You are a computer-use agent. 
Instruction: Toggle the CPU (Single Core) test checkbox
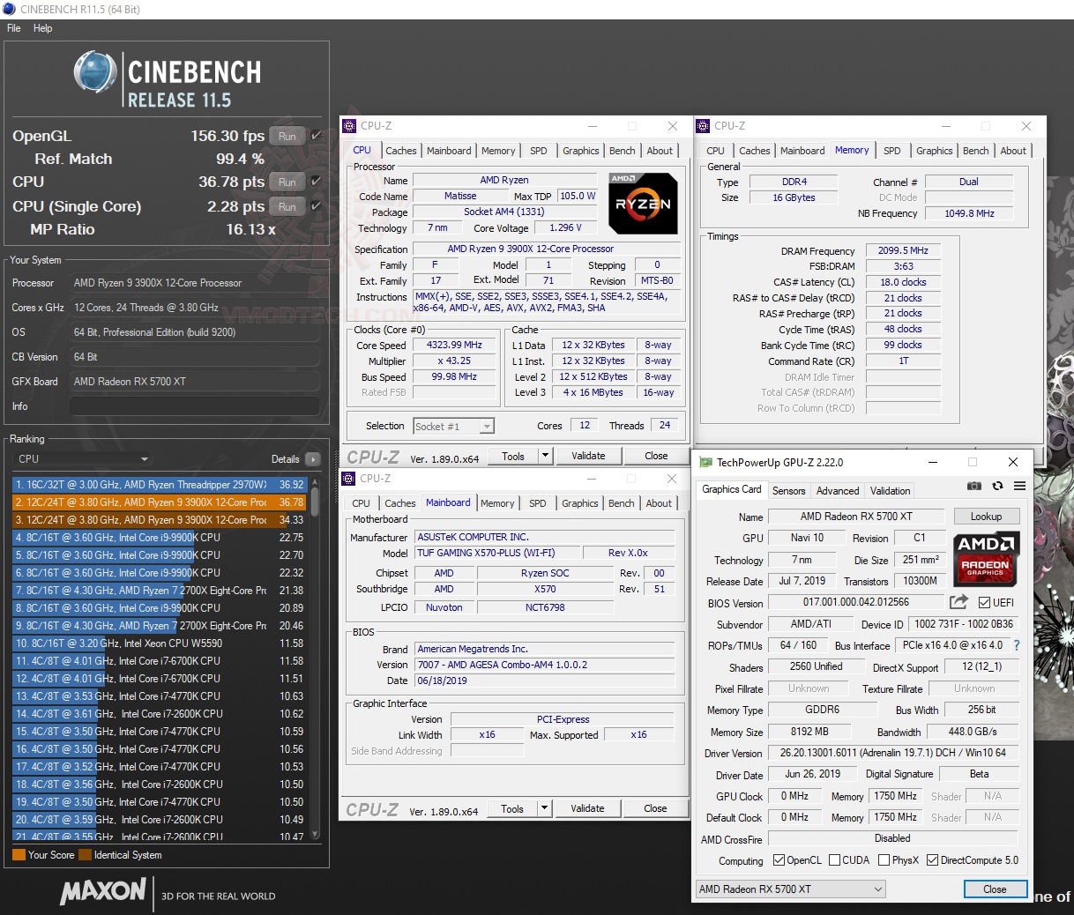(x=316, y=206)
